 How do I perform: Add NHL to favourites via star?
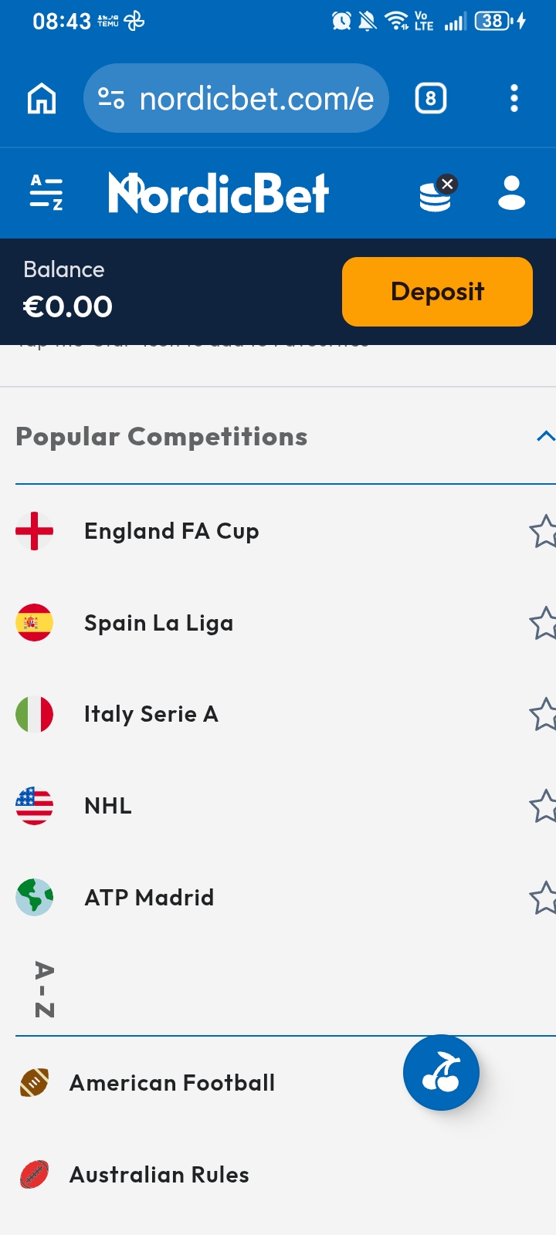click(x=543, y=806)
